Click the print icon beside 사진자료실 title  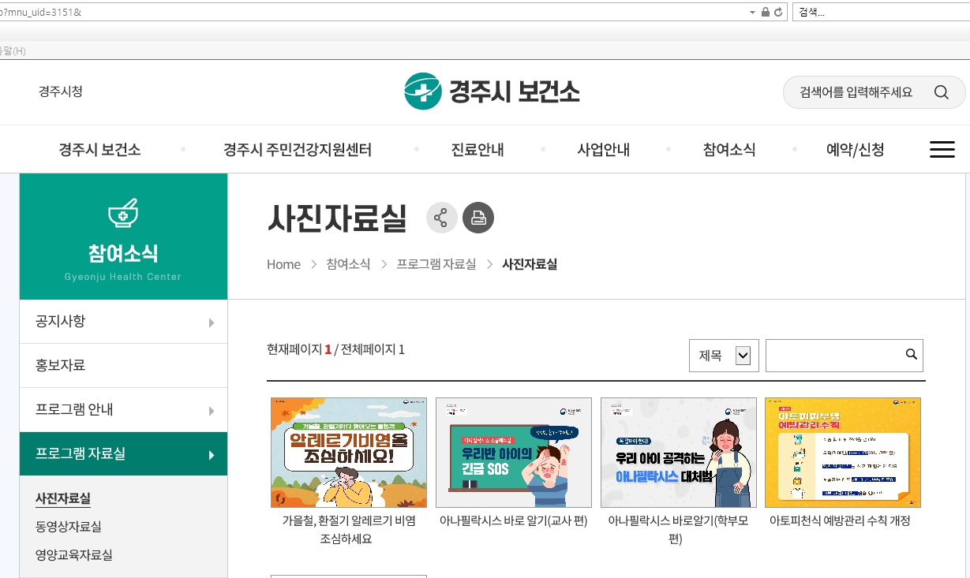coord(478,218)
